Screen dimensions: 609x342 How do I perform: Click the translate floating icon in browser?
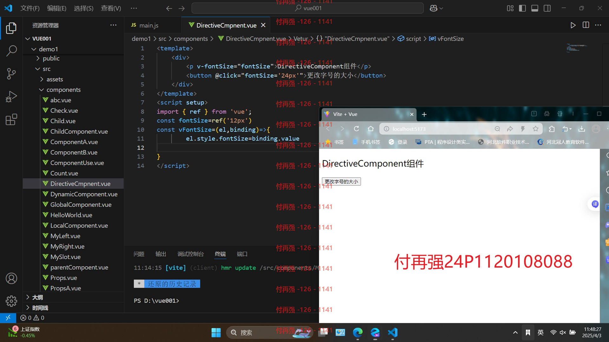pyautogui.click(x=595, y=204)
